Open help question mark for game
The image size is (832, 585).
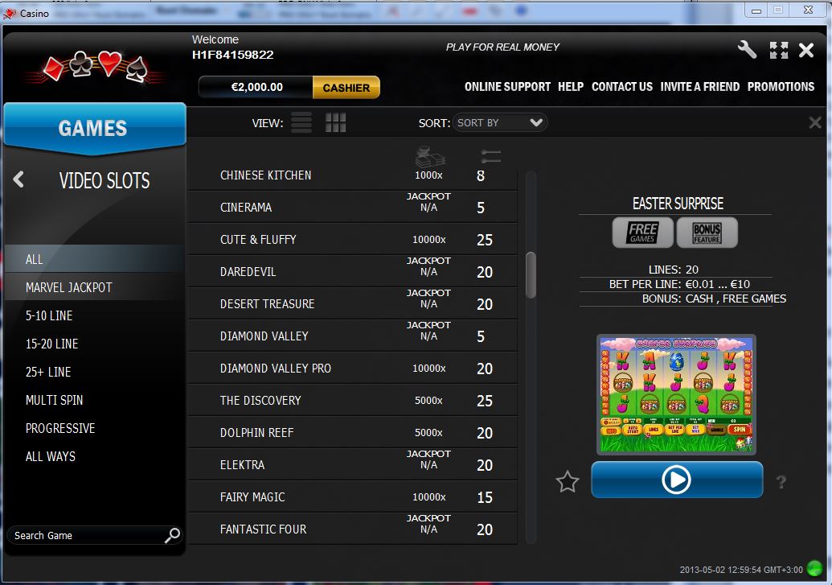pos(781,482)
